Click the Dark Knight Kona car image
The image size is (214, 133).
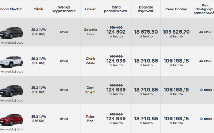point(12,91)
